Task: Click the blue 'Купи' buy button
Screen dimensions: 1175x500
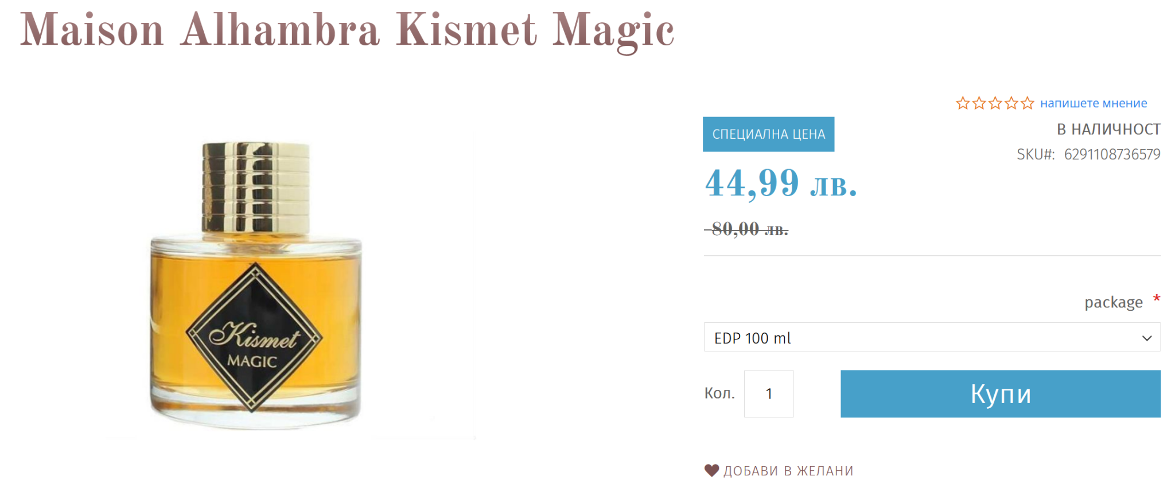Action: coord(1001,393)
